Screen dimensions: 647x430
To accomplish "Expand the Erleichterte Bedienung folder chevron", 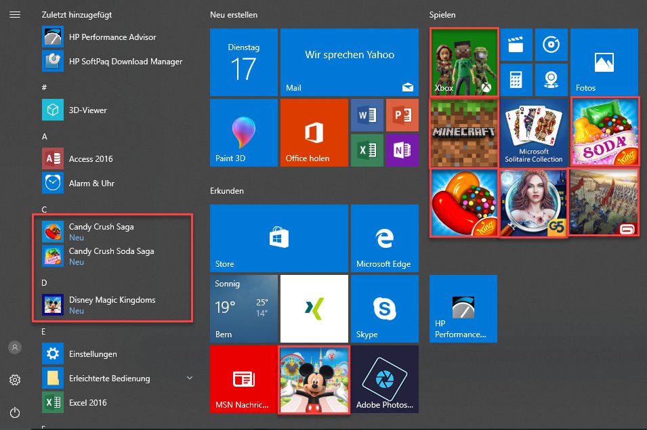I will click(x=190, y=378).
